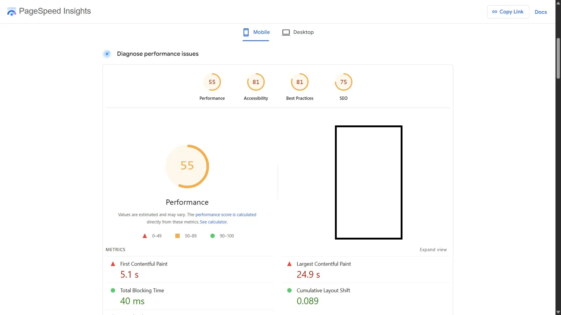This screenshot has width=561, height=315.
Task: Click the Diagnose performance issues icon
Action: tap(107, 54)
